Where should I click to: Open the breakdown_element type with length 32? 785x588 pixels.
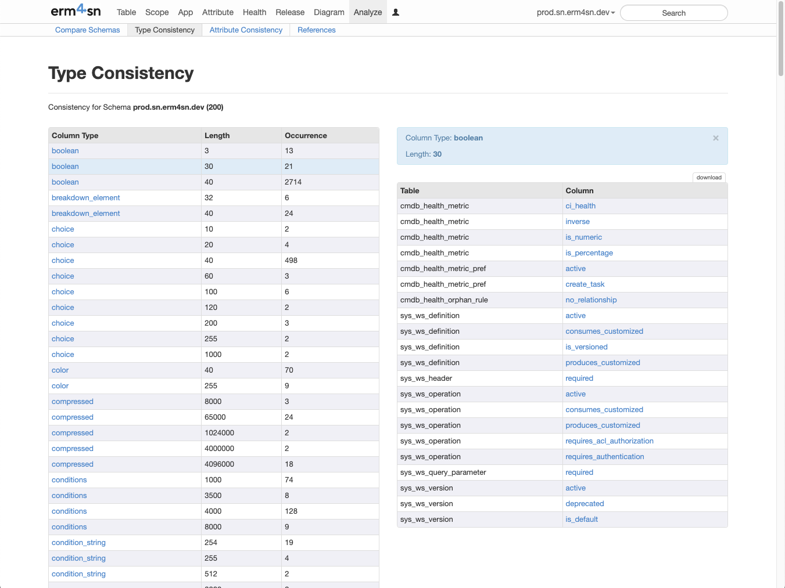pyautogui.click(x=85, y=198)
